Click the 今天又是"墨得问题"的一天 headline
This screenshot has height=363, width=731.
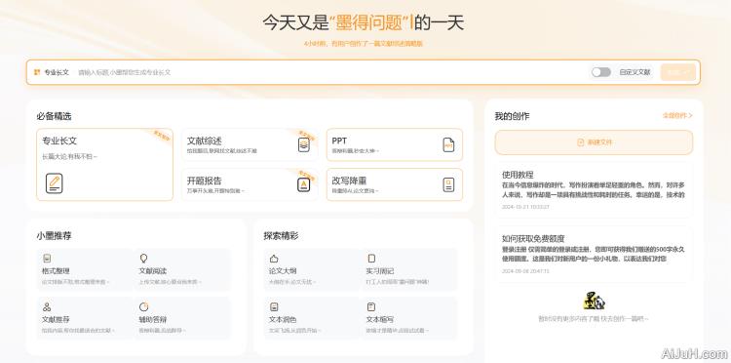(x=364, y=22)
